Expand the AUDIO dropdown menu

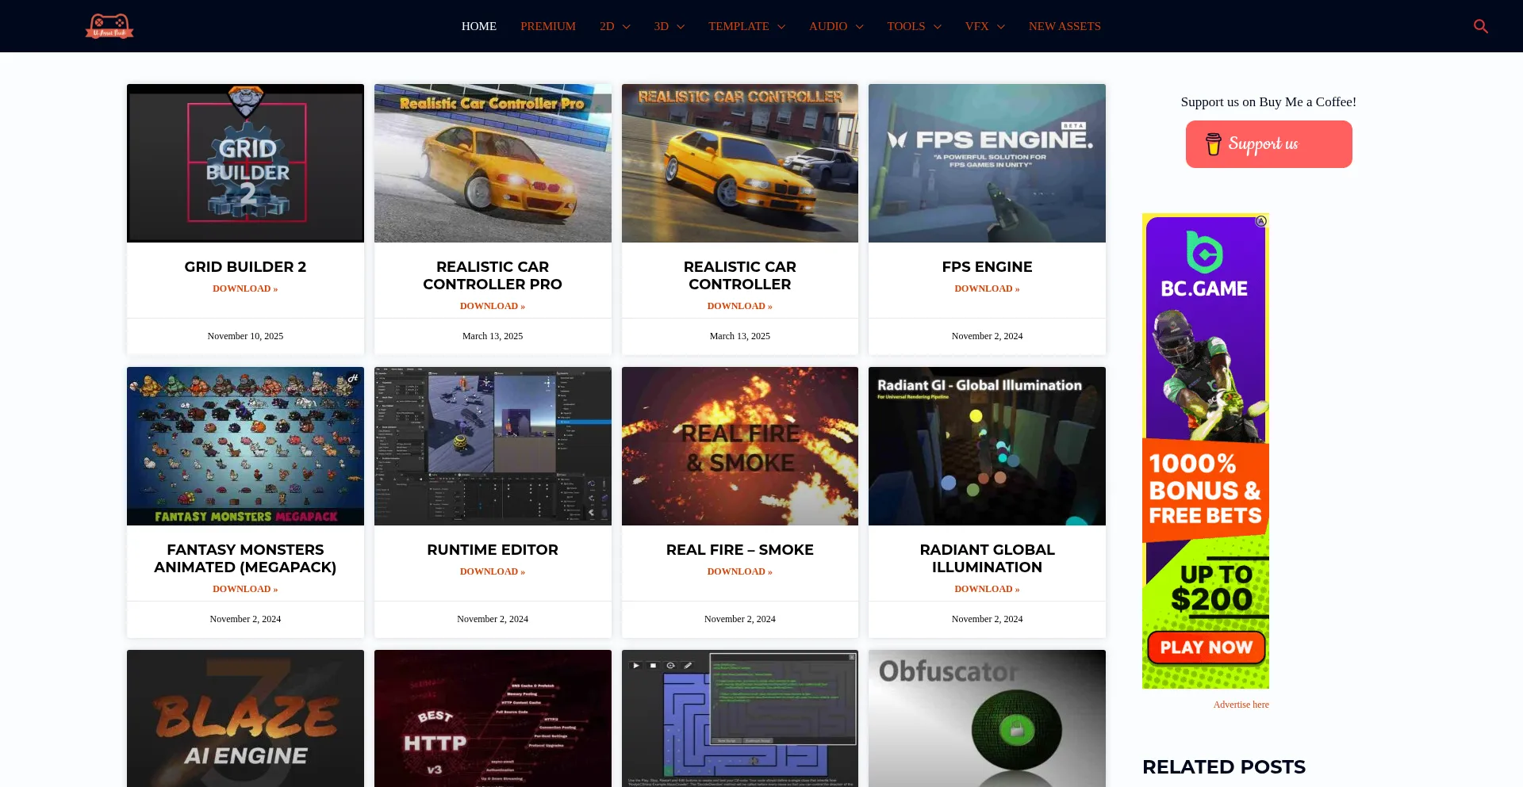pyautogui.click(x=836, y=26)
